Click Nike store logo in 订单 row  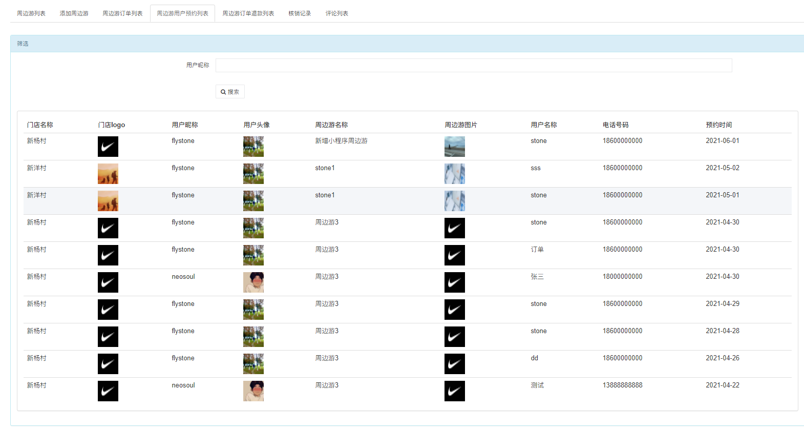coord(108,255)
